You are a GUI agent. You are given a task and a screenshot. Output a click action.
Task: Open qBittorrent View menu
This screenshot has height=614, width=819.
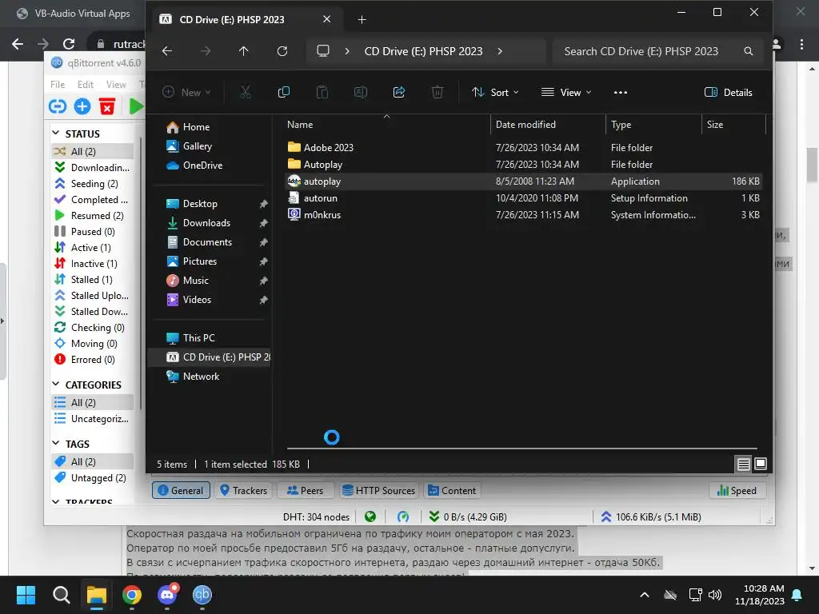(x=116, y=85)
